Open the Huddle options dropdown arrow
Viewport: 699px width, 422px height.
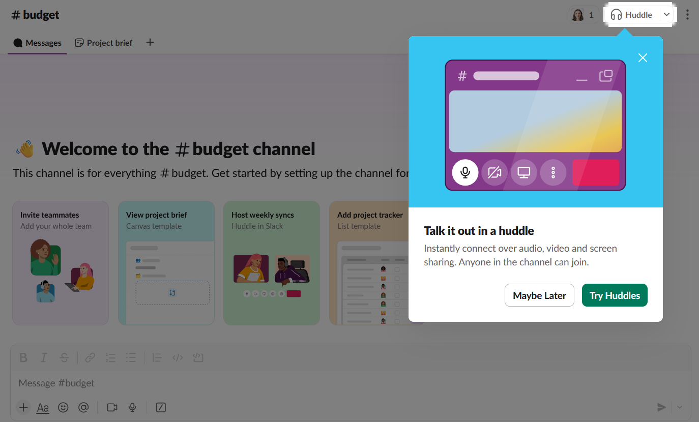pyautogui.click(x=666, y=15)
